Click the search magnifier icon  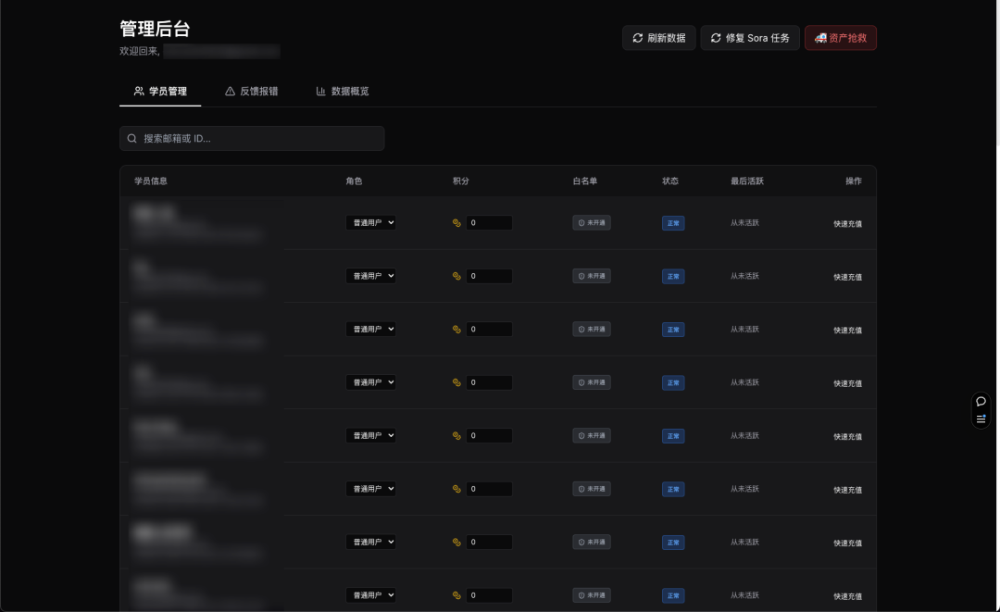click(x=131, y=138)
